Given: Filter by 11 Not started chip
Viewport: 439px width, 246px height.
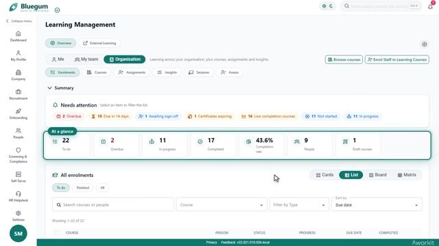Looking at the screenshot, I should pyautogui.click(x=321, y=116).
